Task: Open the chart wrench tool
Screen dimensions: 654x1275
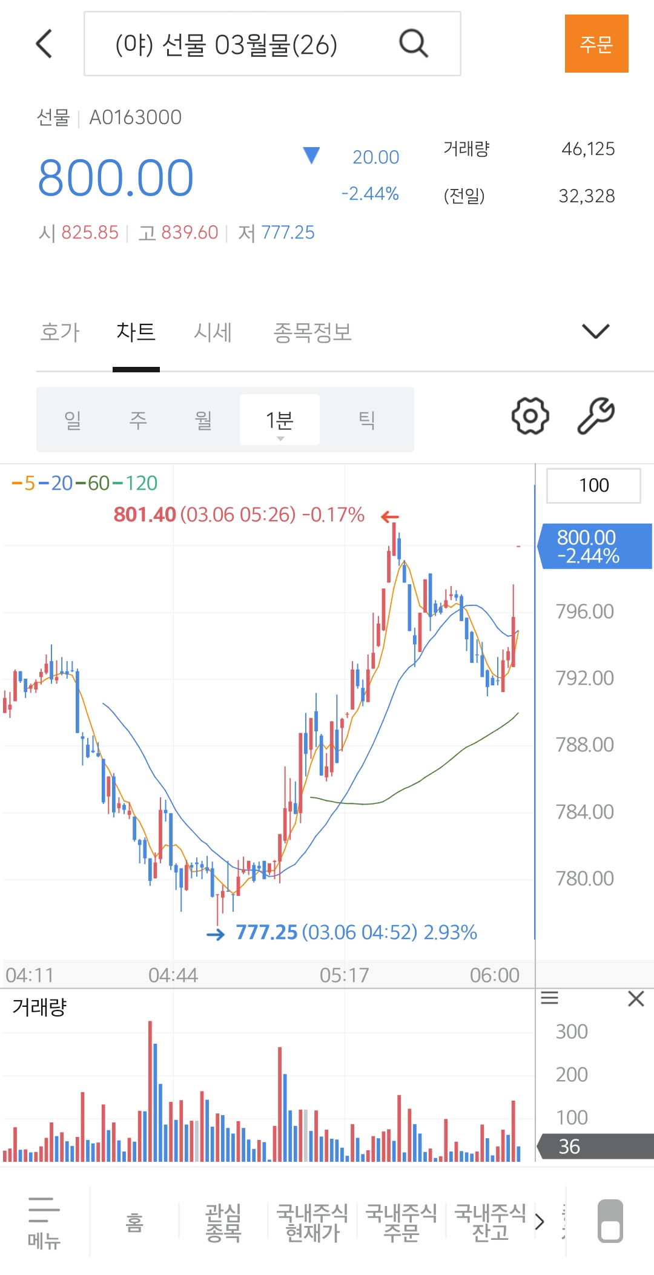Action: click(596, 416)
